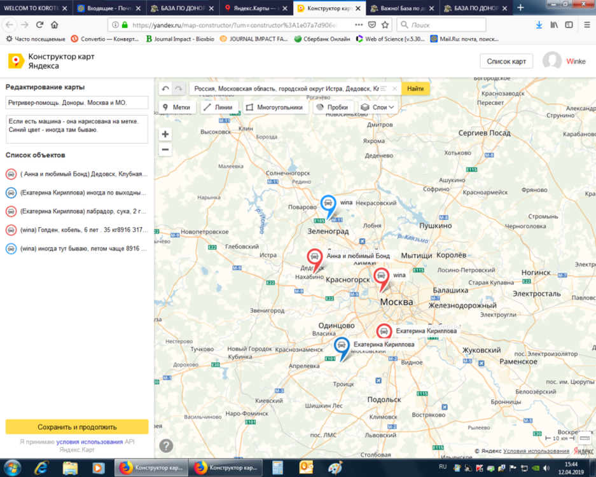Enable the Линии line drawing tool

218,107
